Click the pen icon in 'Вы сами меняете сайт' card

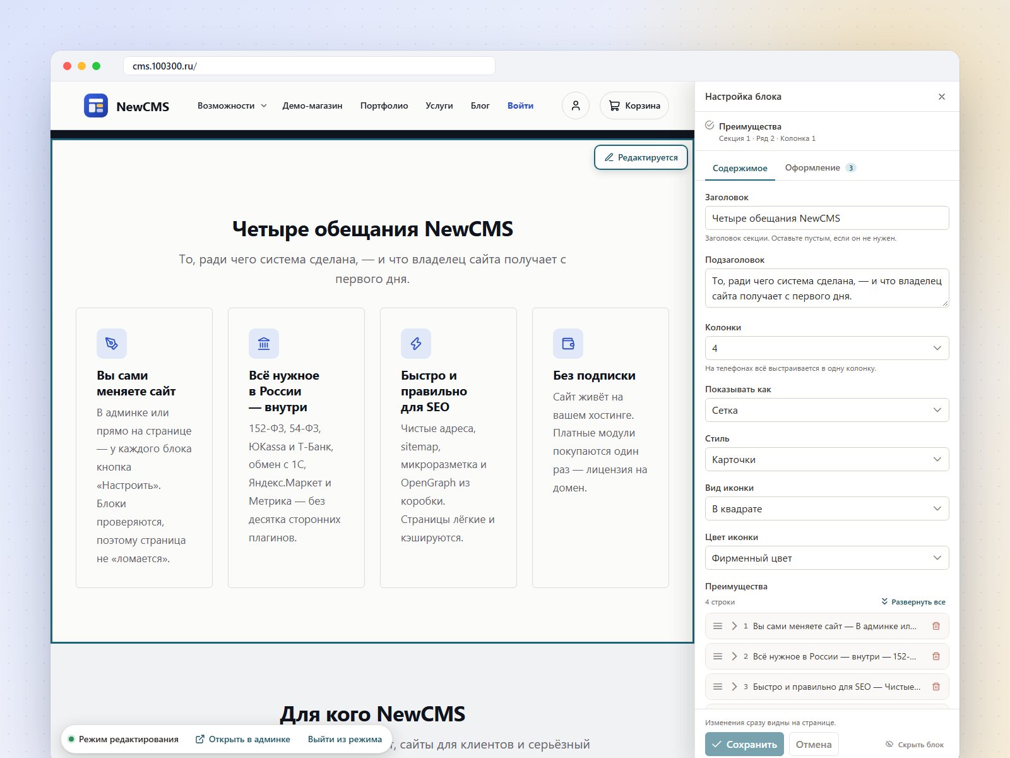pos(112,344)
